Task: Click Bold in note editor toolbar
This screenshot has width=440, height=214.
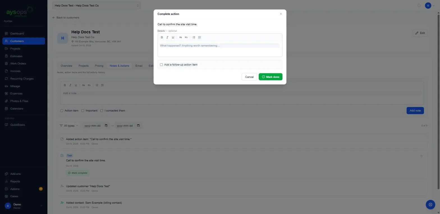Action: (65, 85)
